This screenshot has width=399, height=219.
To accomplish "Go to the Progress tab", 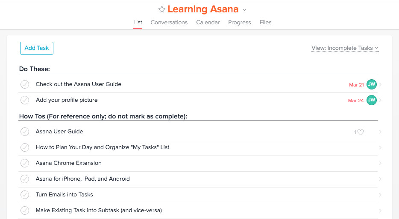I will click(239, 22).
